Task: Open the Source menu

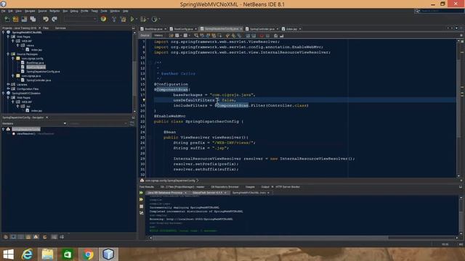Action: [42, 11]
